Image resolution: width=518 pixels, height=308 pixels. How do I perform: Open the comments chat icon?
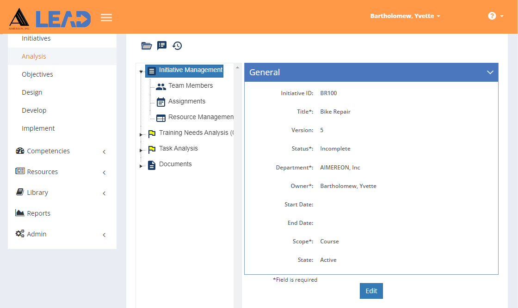pyautogui.click(x=162, y=46)
